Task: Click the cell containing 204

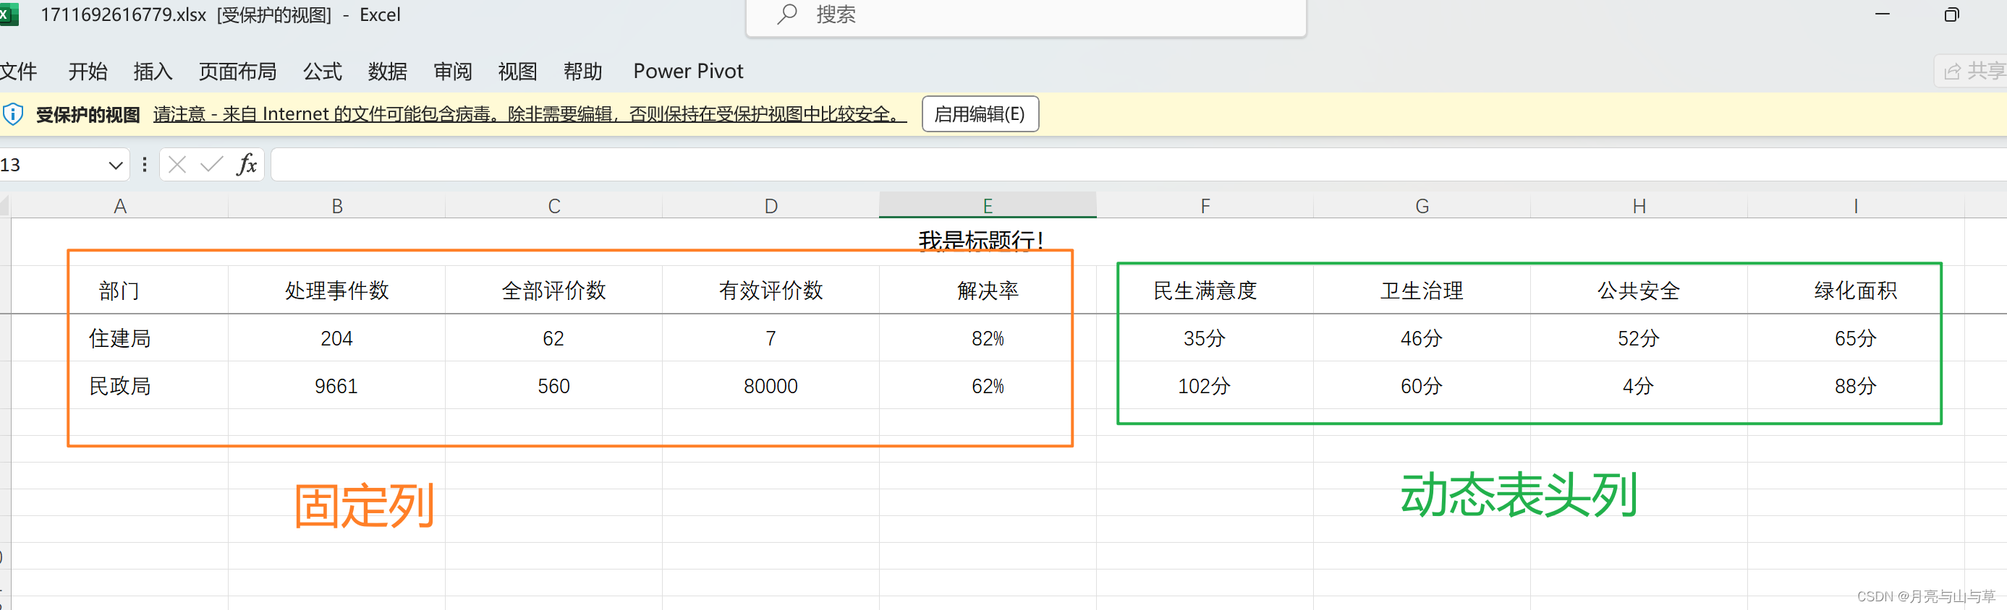Action: pyautogui.click(x=336, y=338)
